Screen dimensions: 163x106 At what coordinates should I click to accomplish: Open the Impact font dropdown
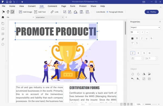(145, 27)
